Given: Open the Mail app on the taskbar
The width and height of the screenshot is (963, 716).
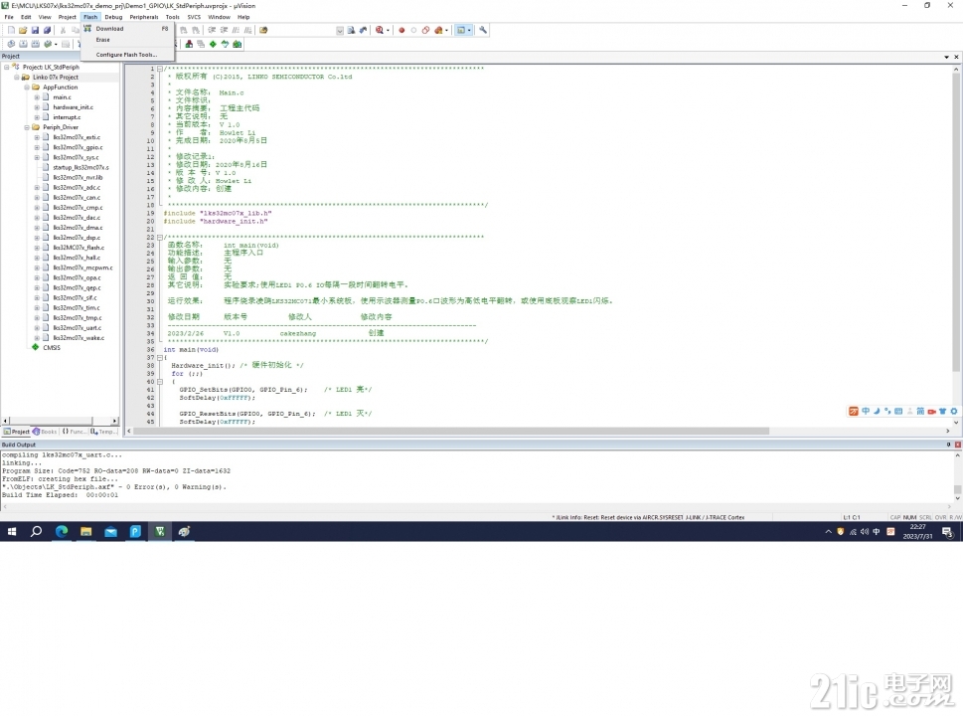Looking at the screenshot, I should point(110,532).
